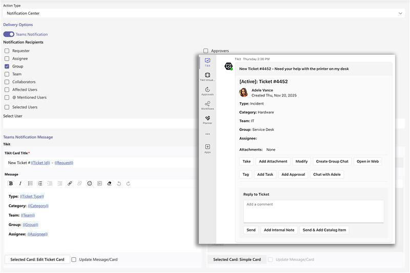Click the insert link icon
410x273 pixels.
(70, 184)
